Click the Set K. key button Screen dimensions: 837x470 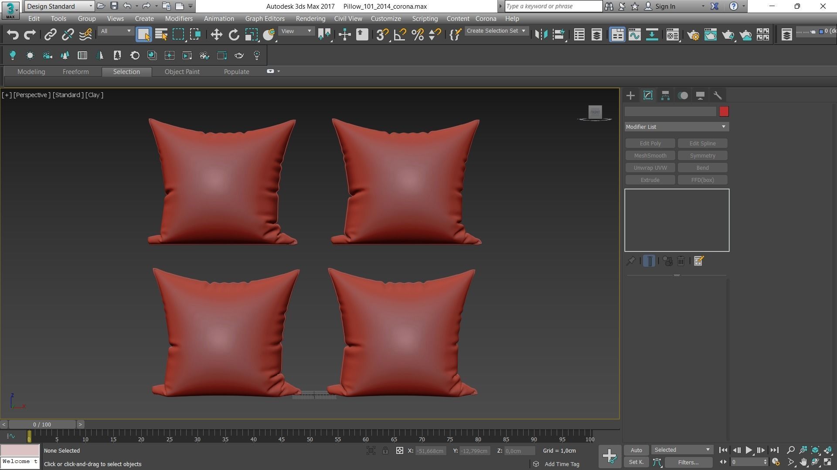click(636, 462)
